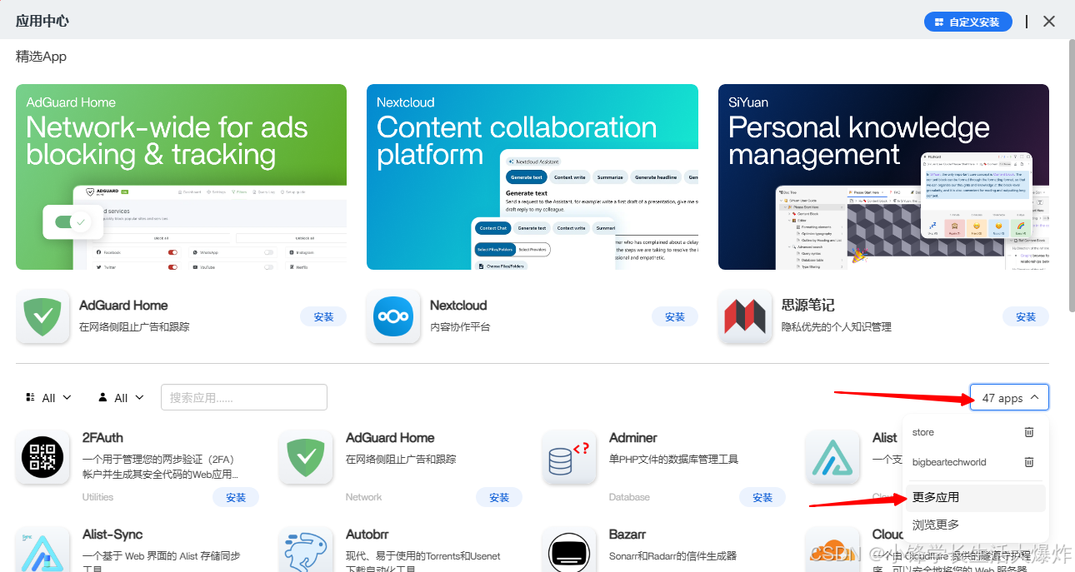Click the Database category label under Adminer

click(629, 497)
